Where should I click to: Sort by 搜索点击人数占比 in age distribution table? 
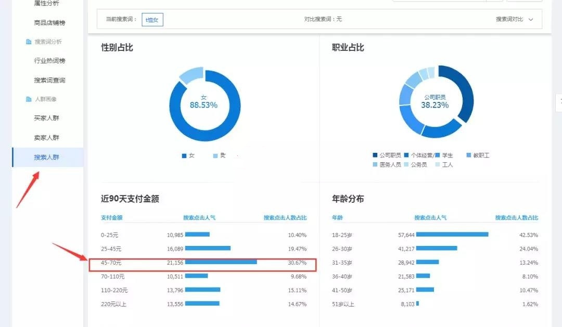[516, 218]
